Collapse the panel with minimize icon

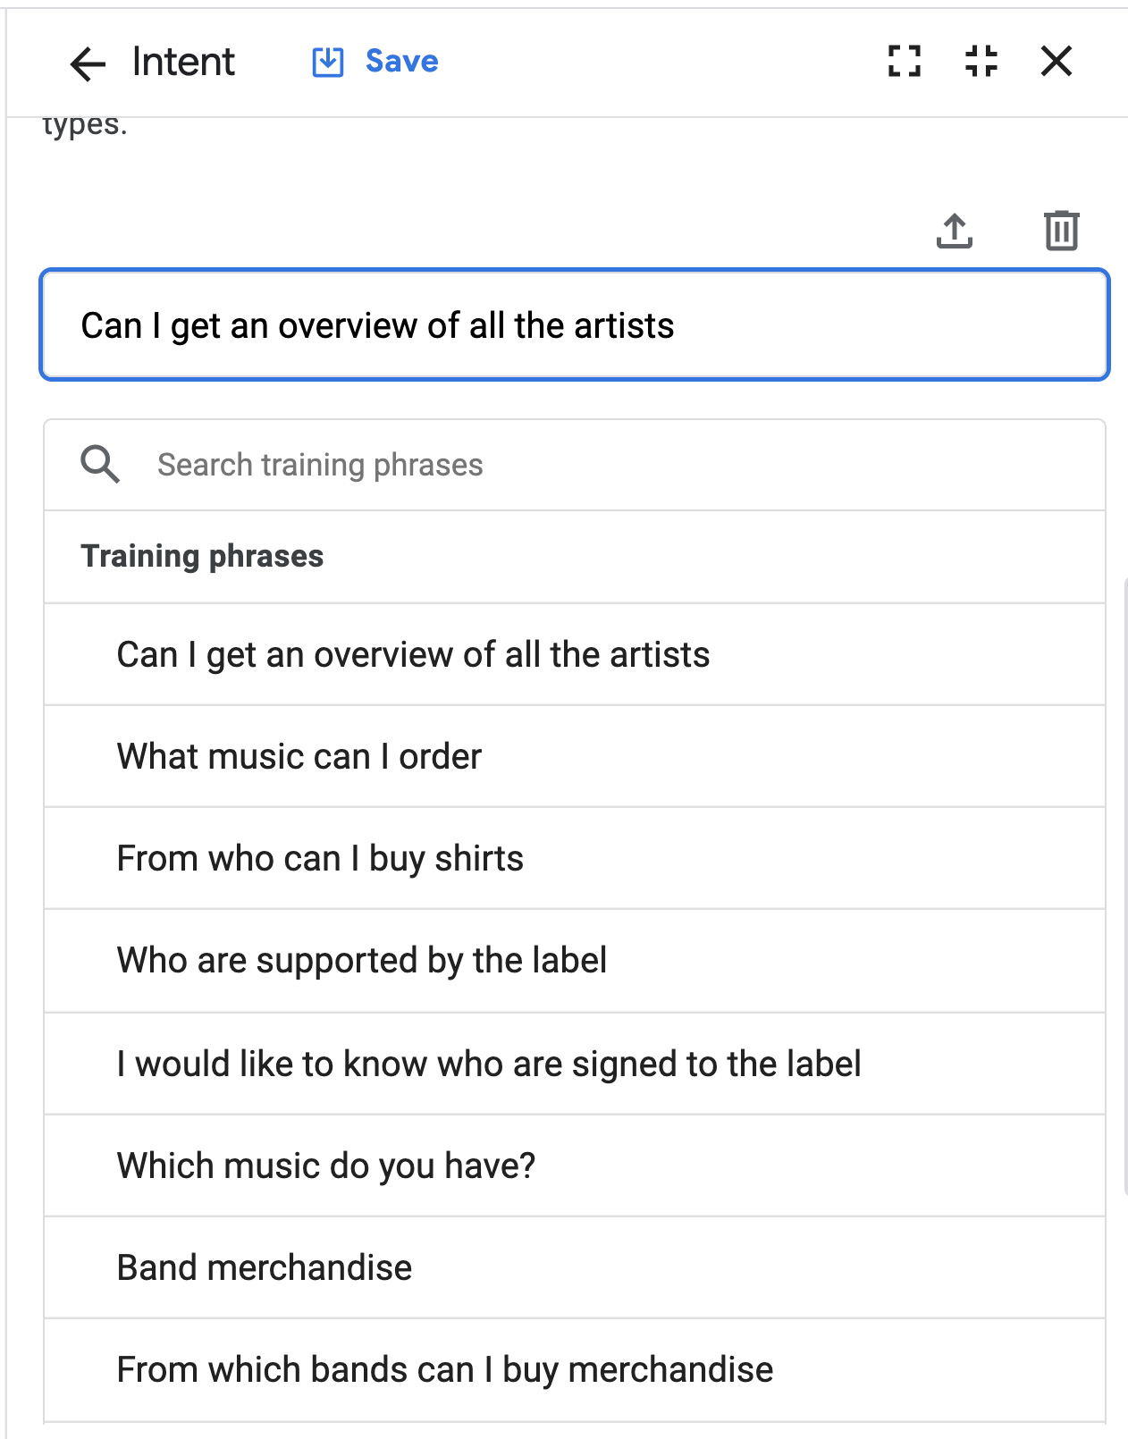click(981, 62)
